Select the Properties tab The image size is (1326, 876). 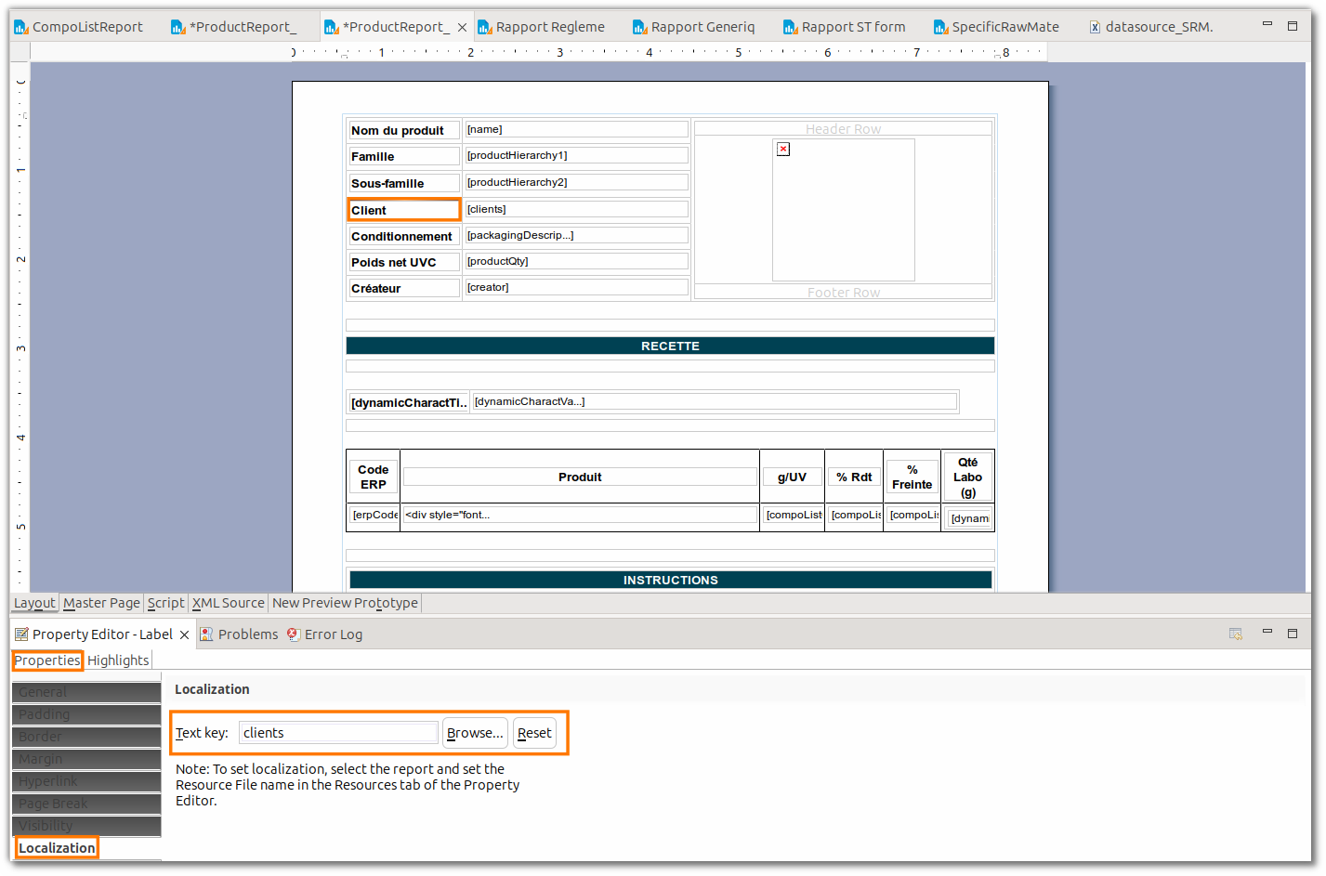pos(47,660)
